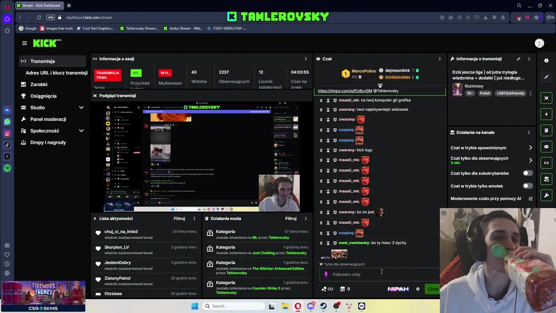Screen dimensions: 556x313
Task: Click The Witcher: Enhanced Edition category link
Action: click(x=278, y=269)
